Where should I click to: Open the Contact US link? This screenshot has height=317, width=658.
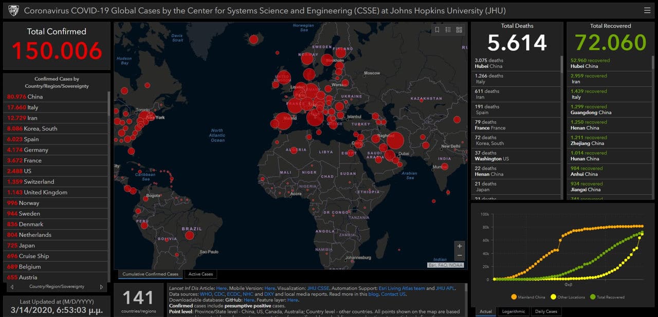(393, 294)
